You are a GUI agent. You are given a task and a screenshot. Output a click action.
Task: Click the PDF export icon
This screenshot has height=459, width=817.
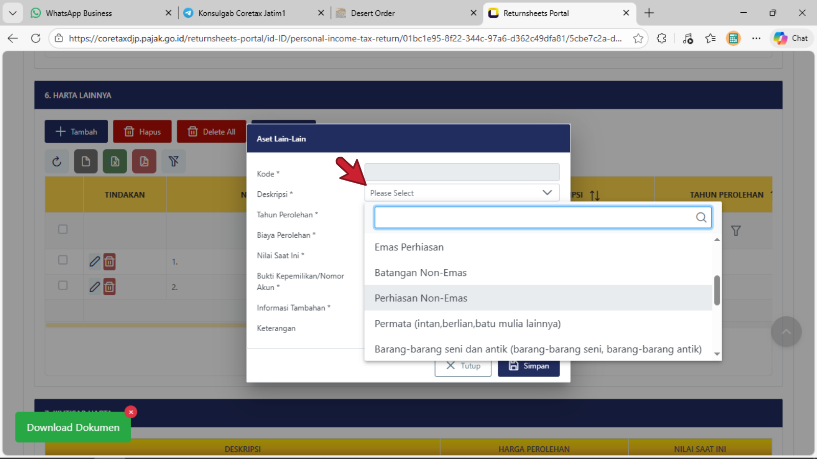144,162
